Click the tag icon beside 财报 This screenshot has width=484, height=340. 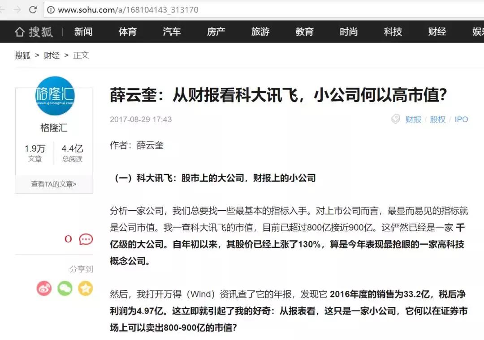point(395,119)
